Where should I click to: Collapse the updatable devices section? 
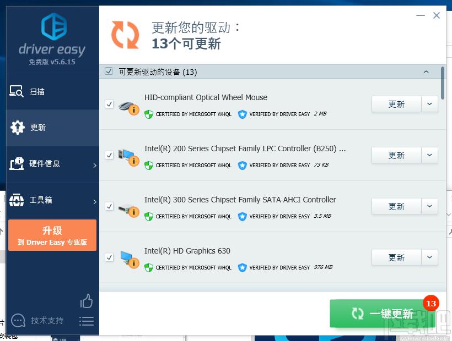(x=426, y=71)
